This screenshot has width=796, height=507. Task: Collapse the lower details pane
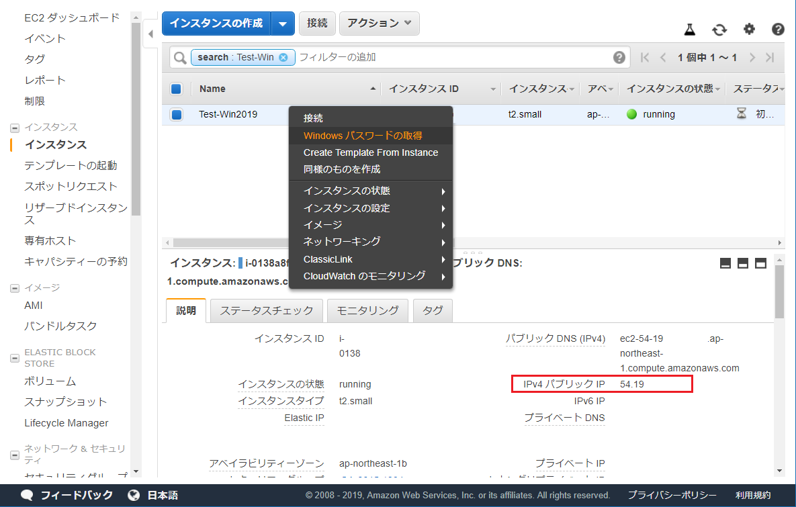click(x=725, y=263)
